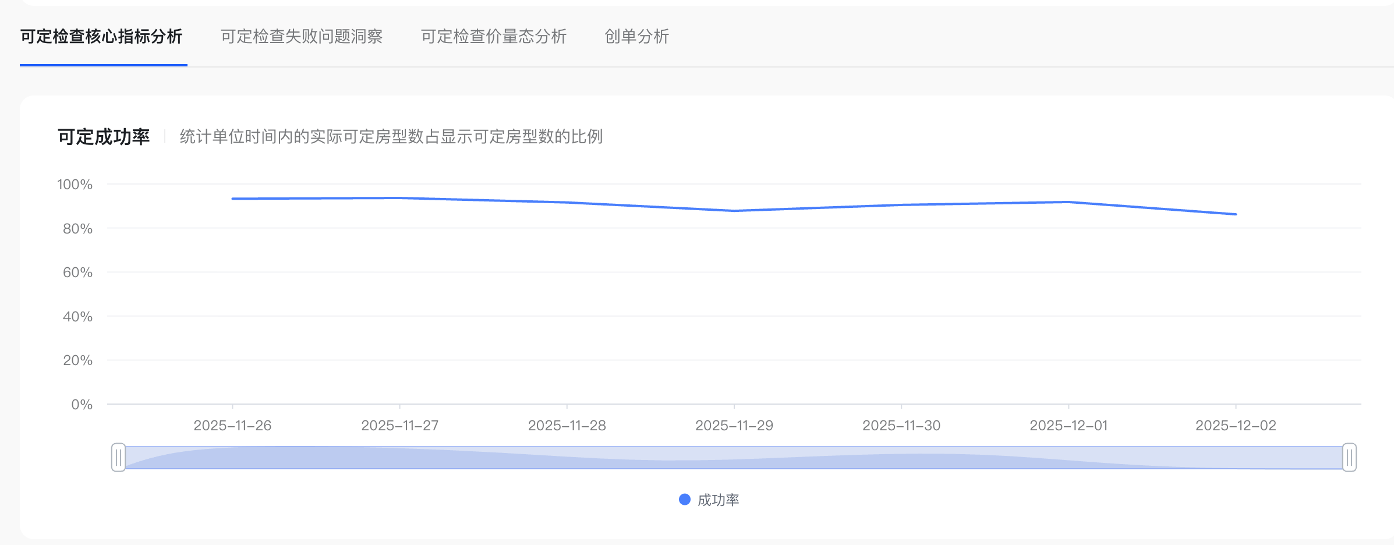Viewport: 1394px width, 545px height.
Task: Click the right handle of the zoom slider
Action: click(x=1349, y=458)
